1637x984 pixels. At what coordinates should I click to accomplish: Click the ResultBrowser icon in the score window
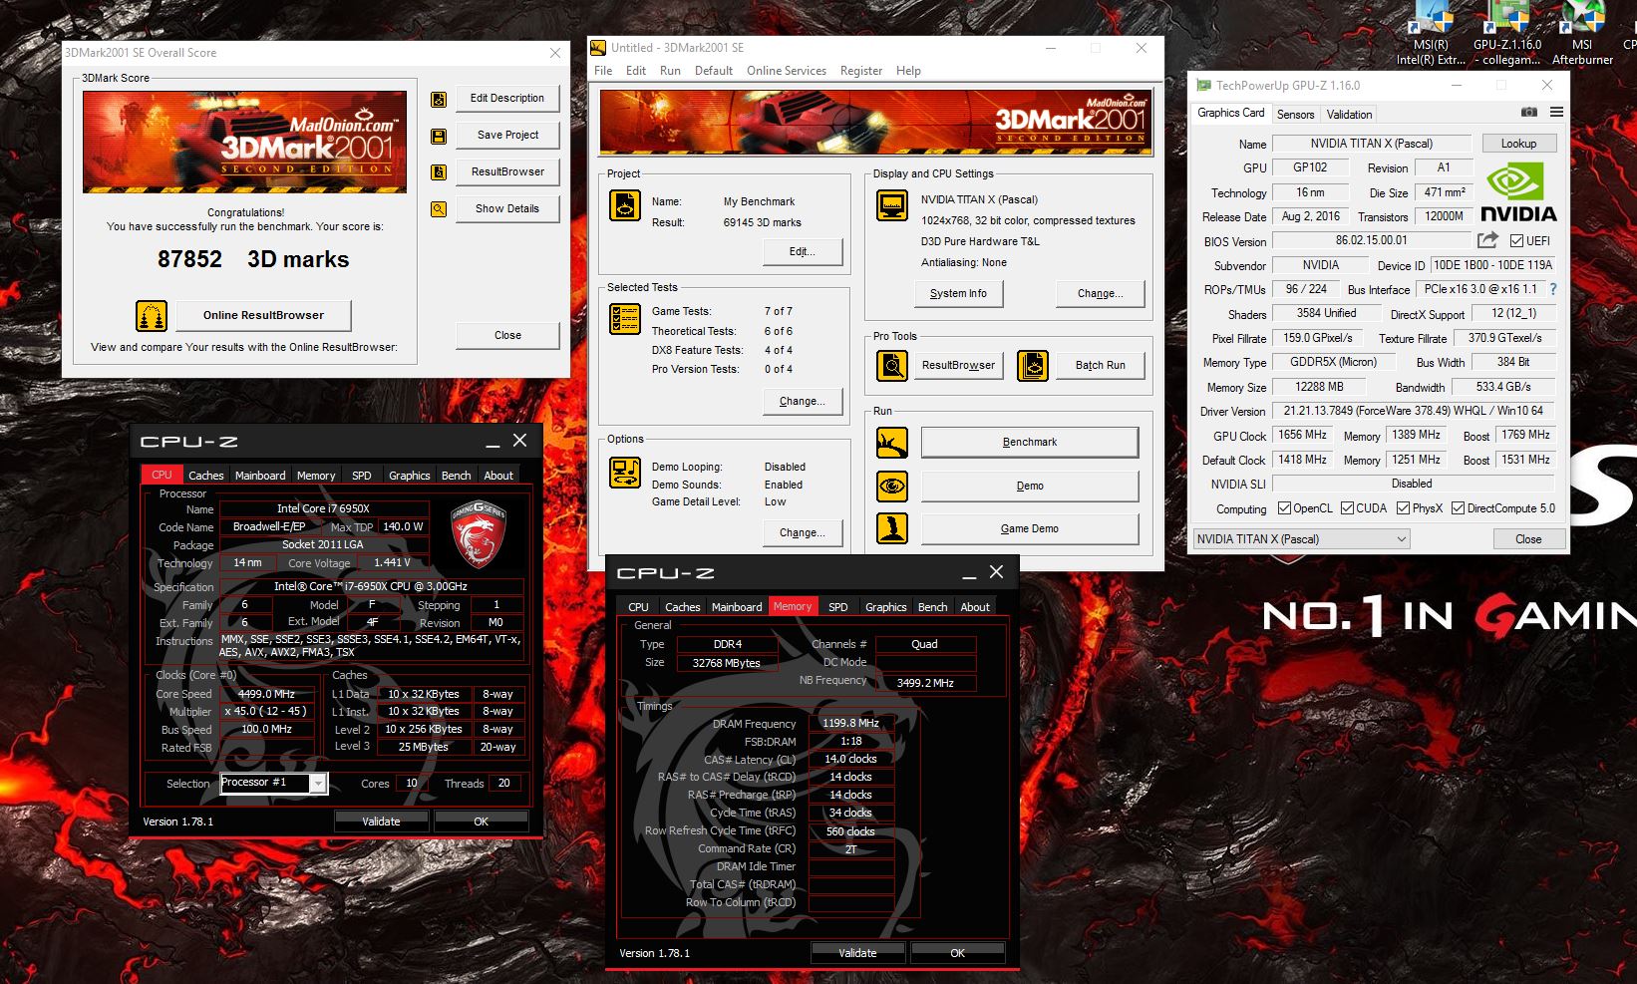(439, 172)
